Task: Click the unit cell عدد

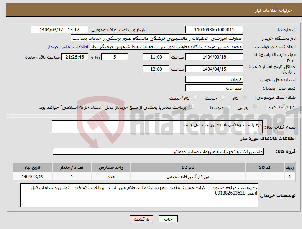Action: [x=111, y=177]
